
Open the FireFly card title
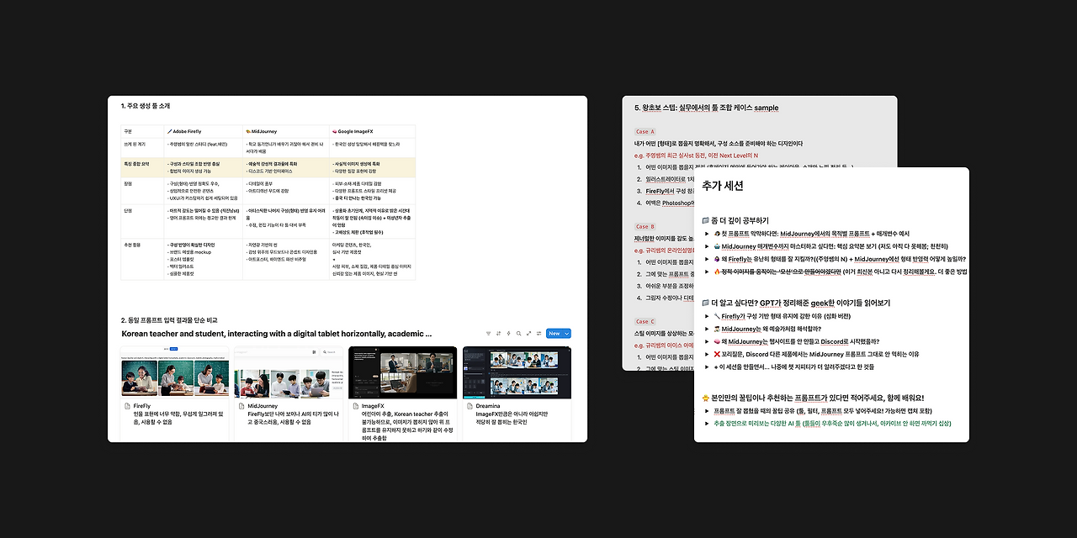point(141,406)
